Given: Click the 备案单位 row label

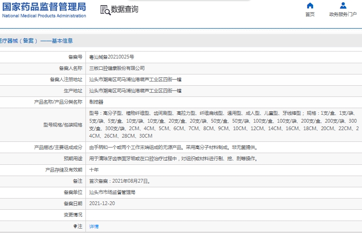Looking at the screenshot, I should pyautogui.click(x=73, y=192).
